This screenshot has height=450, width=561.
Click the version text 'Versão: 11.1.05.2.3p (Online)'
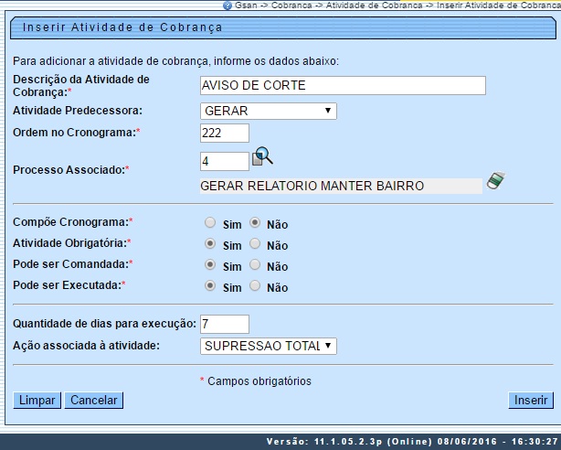point(349,442)
